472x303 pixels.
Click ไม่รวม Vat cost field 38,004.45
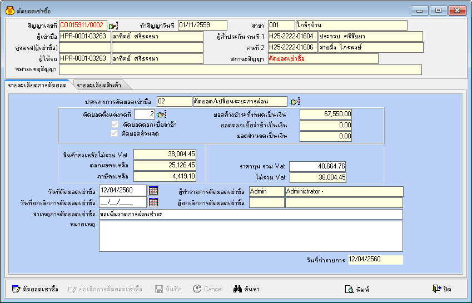pos(318,177)
